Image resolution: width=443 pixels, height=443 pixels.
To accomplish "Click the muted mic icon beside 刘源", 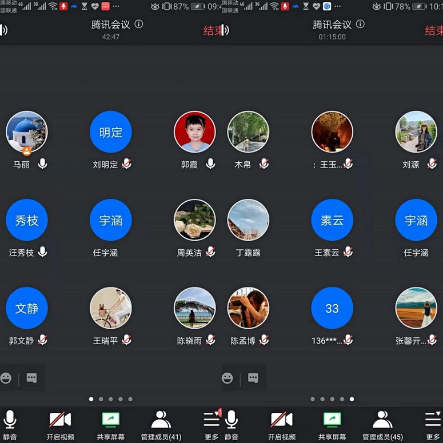I will pos(432,164).
